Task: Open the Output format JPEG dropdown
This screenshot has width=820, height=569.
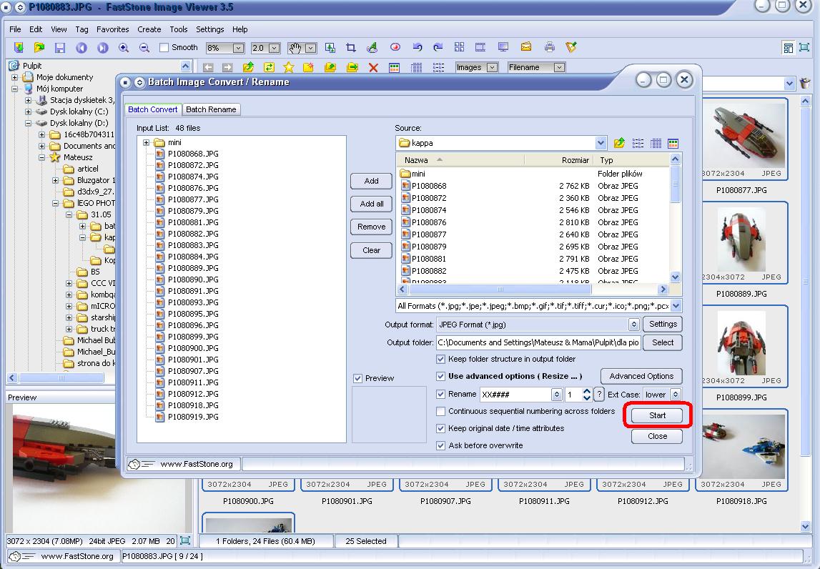Action: tap(634, 325)
